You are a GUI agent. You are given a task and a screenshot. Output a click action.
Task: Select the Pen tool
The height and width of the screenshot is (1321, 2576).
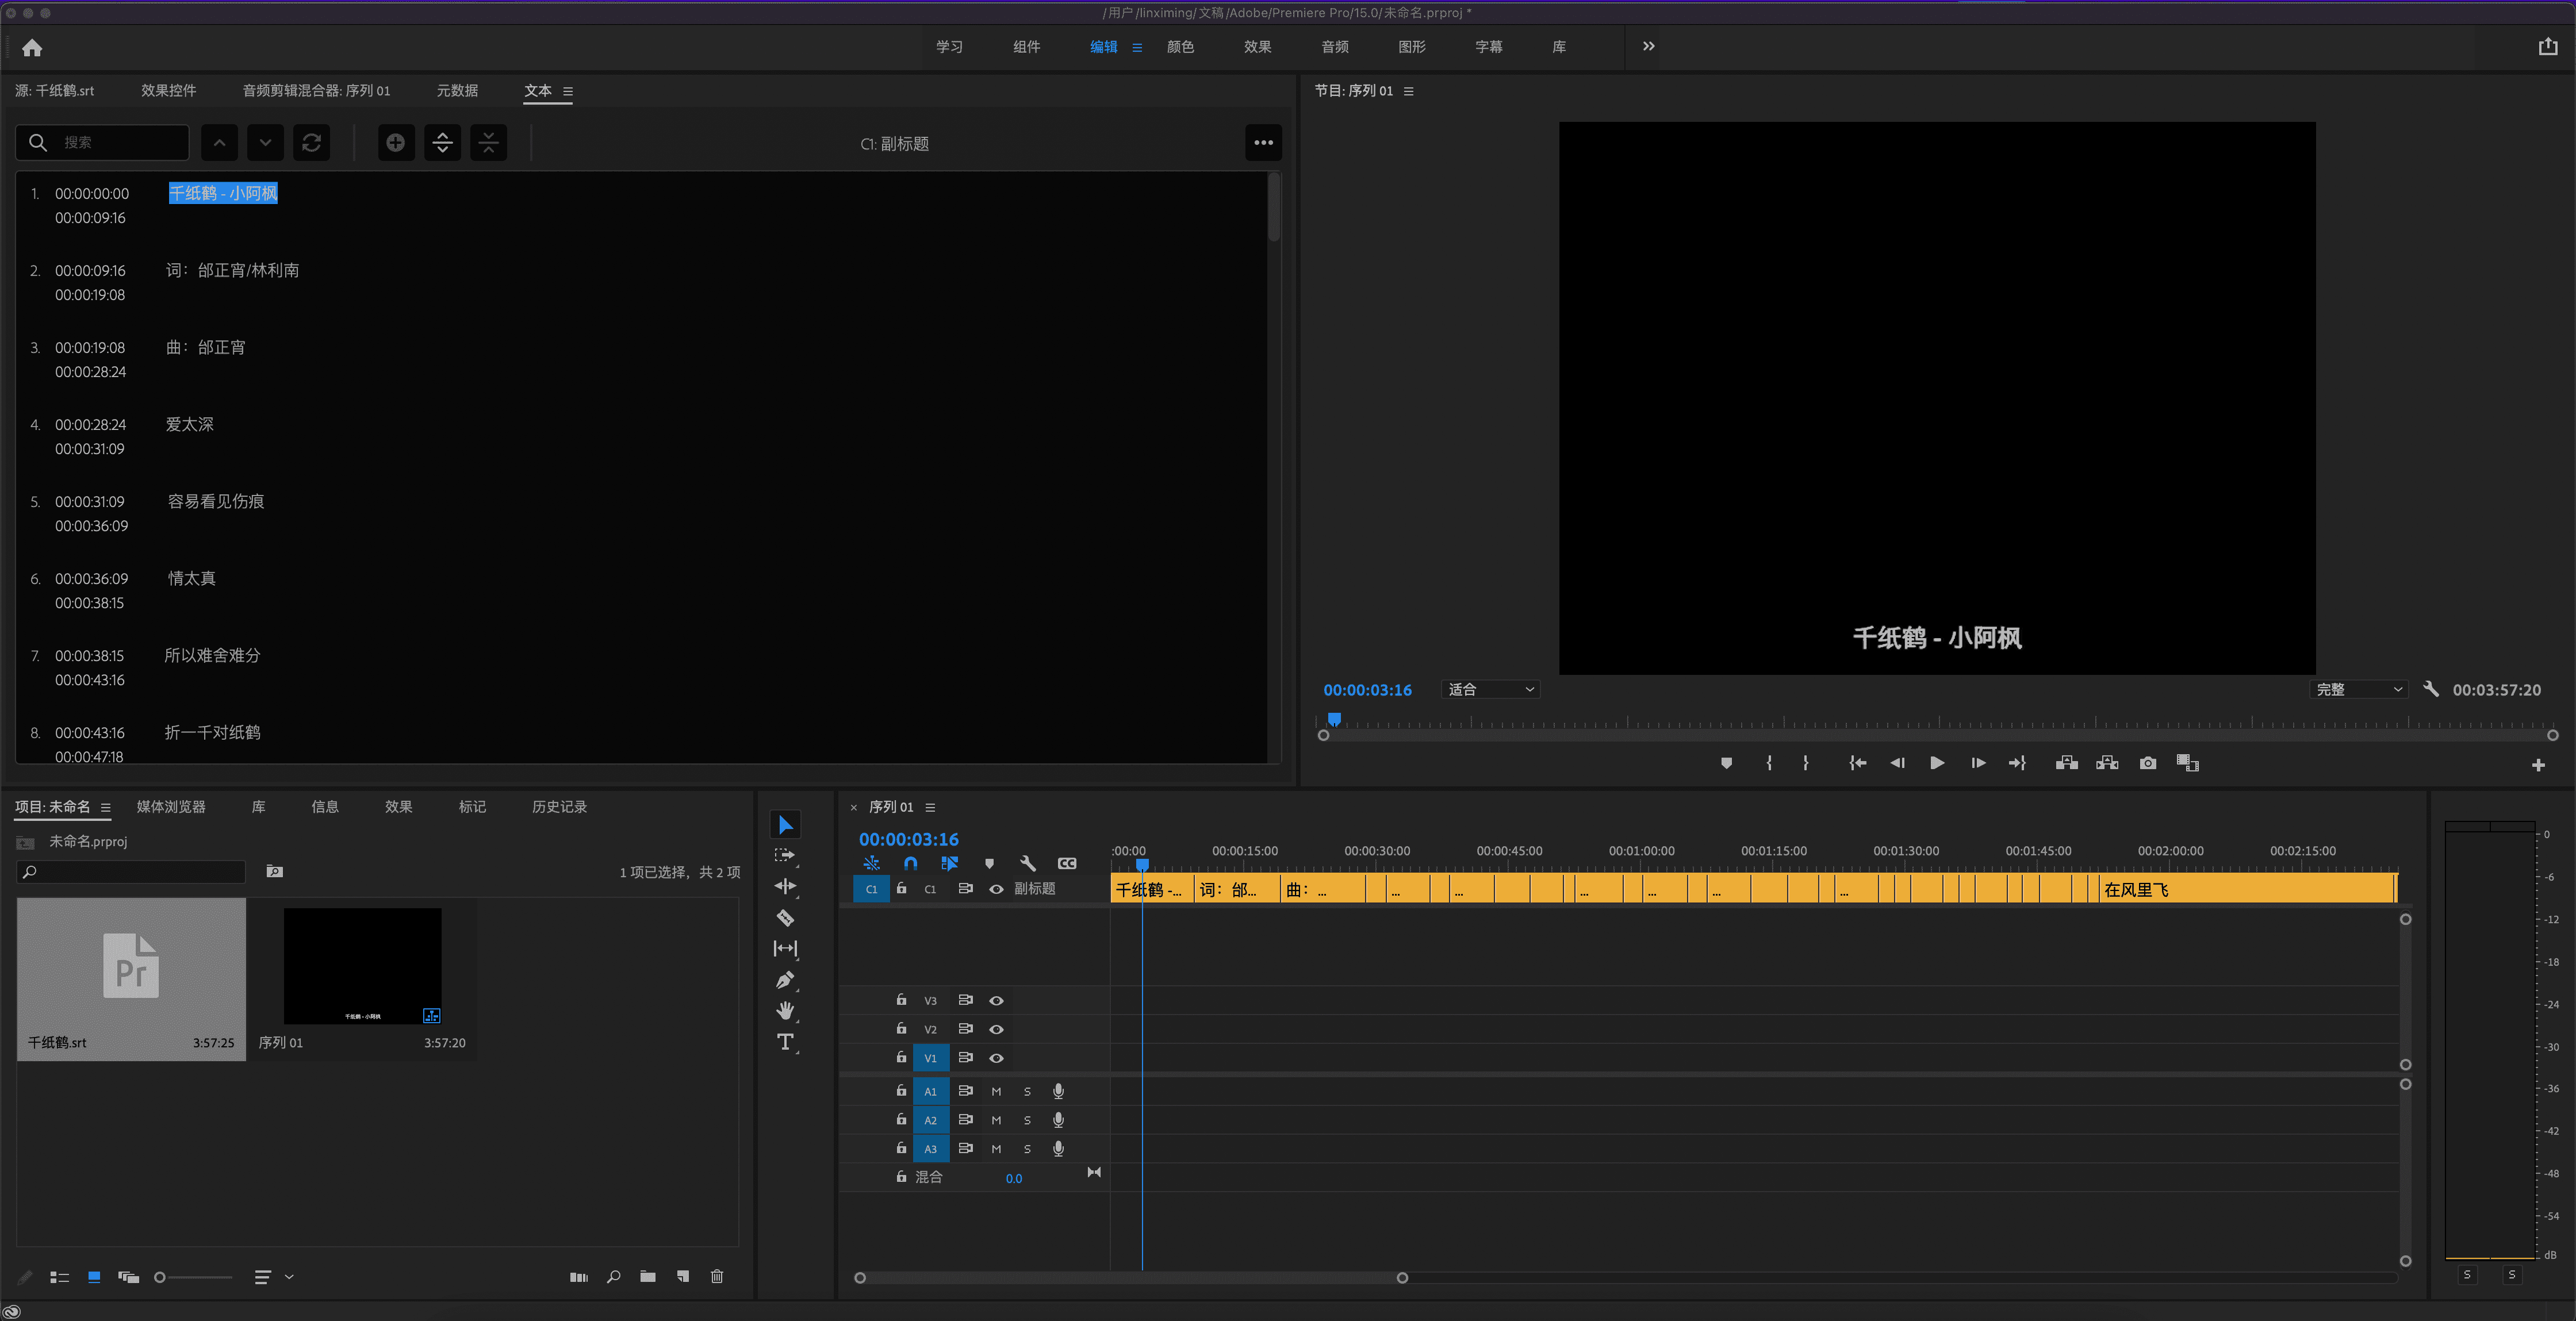(x=785, y=980)
